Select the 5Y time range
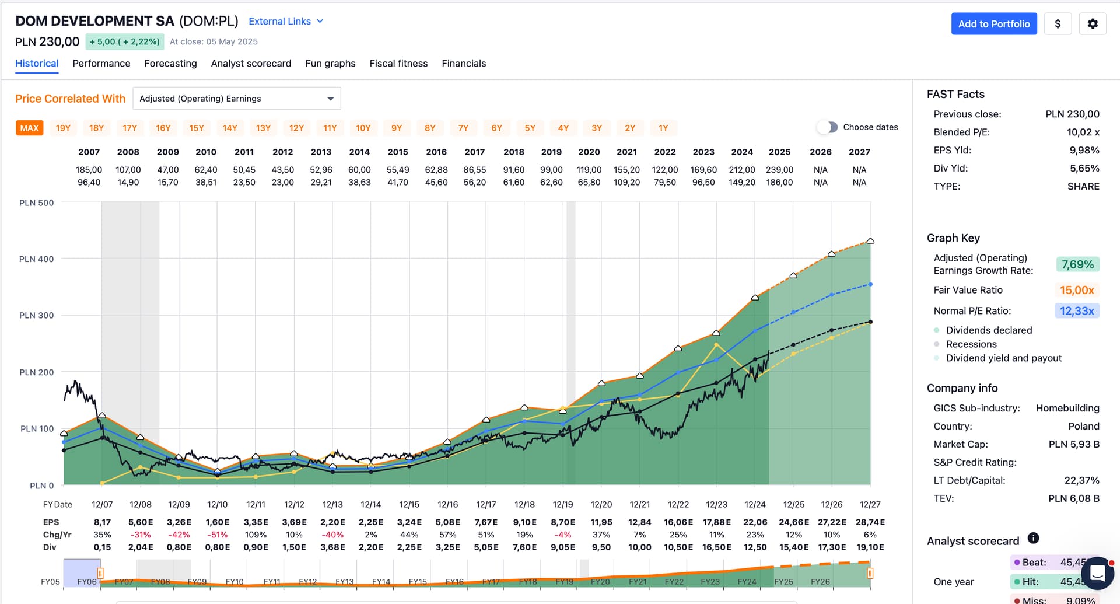The image size is (1120, 604). click(530, 128)
